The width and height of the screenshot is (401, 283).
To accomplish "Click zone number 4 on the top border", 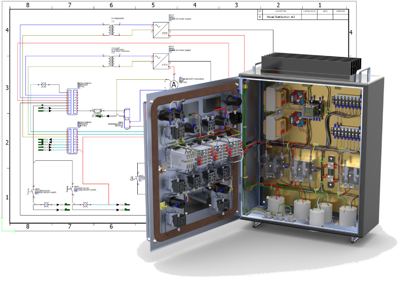I will tap(195, 5).
